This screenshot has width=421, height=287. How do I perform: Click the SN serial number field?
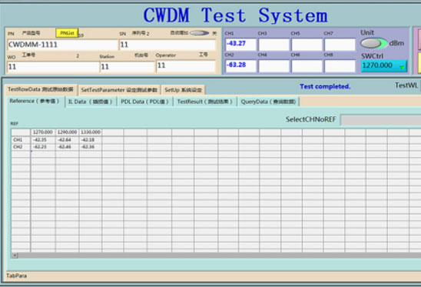click(x=167, y=45)
